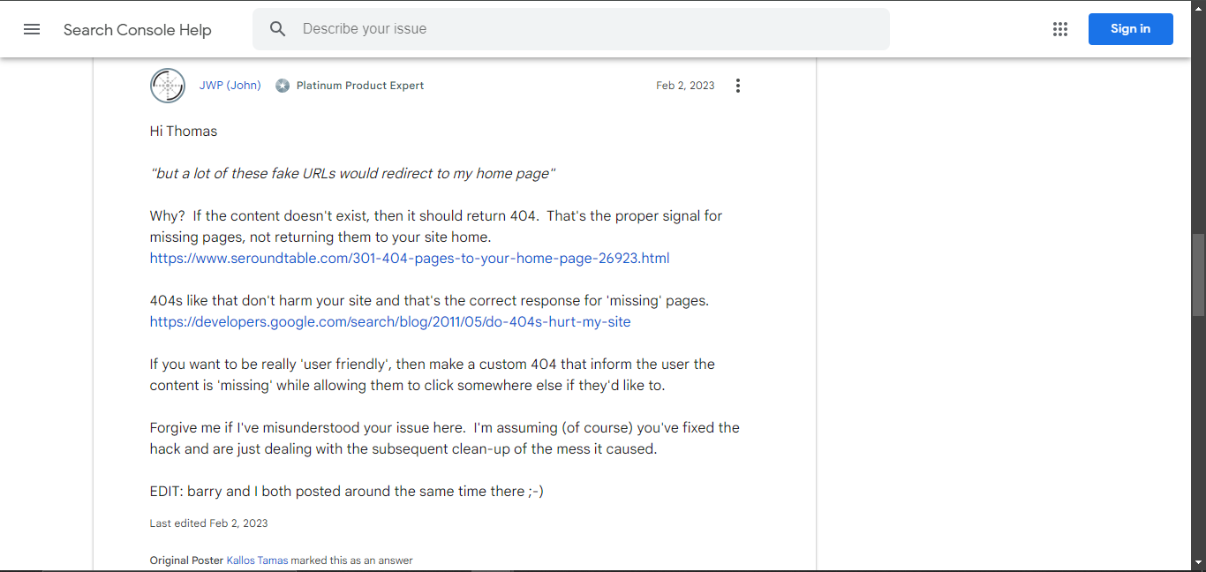Open Kallos Tamas profile link
This screenshot has width=1206, height=572.
pyautogui.click(x=257, y=561)
